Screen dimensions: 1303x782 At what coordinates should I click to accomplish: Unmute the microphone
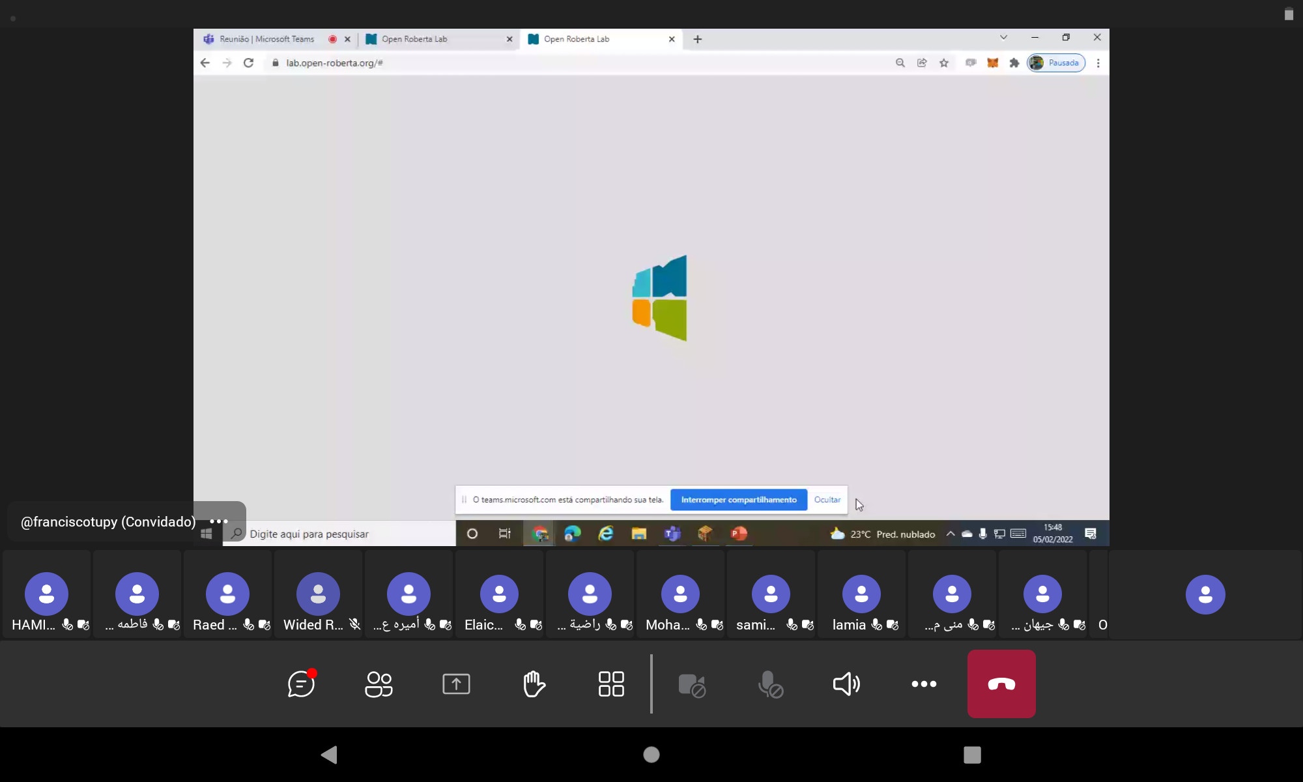(770, 684)
